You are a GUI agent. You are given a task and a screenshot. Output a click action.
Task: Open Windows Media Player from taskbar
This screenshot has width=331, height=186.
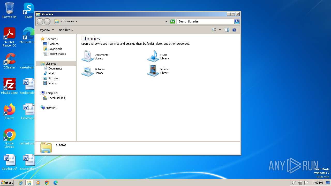38,183
